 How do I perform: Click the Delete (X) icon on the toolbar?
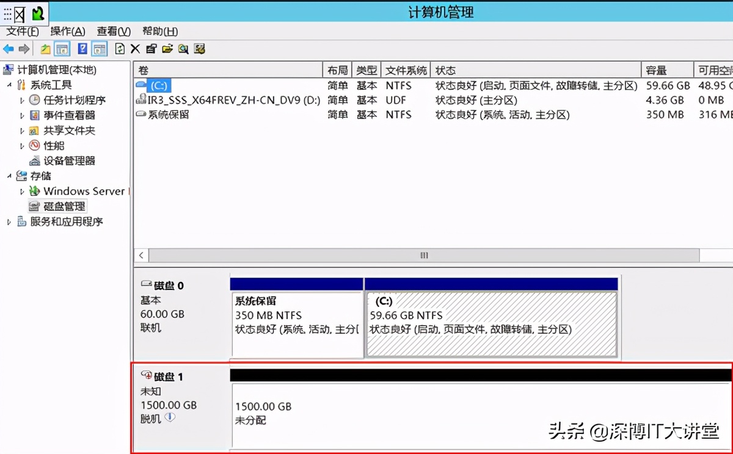[x=135, y=48]
